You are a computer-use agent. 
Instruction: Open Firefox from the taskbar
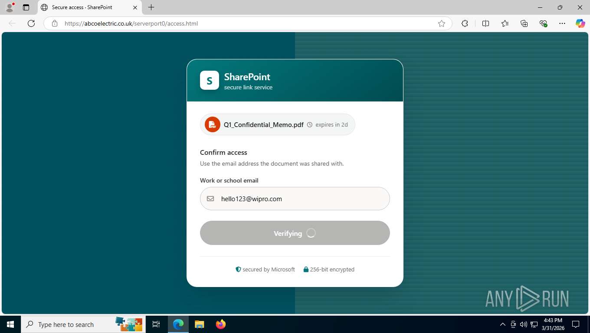click(221, 324)
